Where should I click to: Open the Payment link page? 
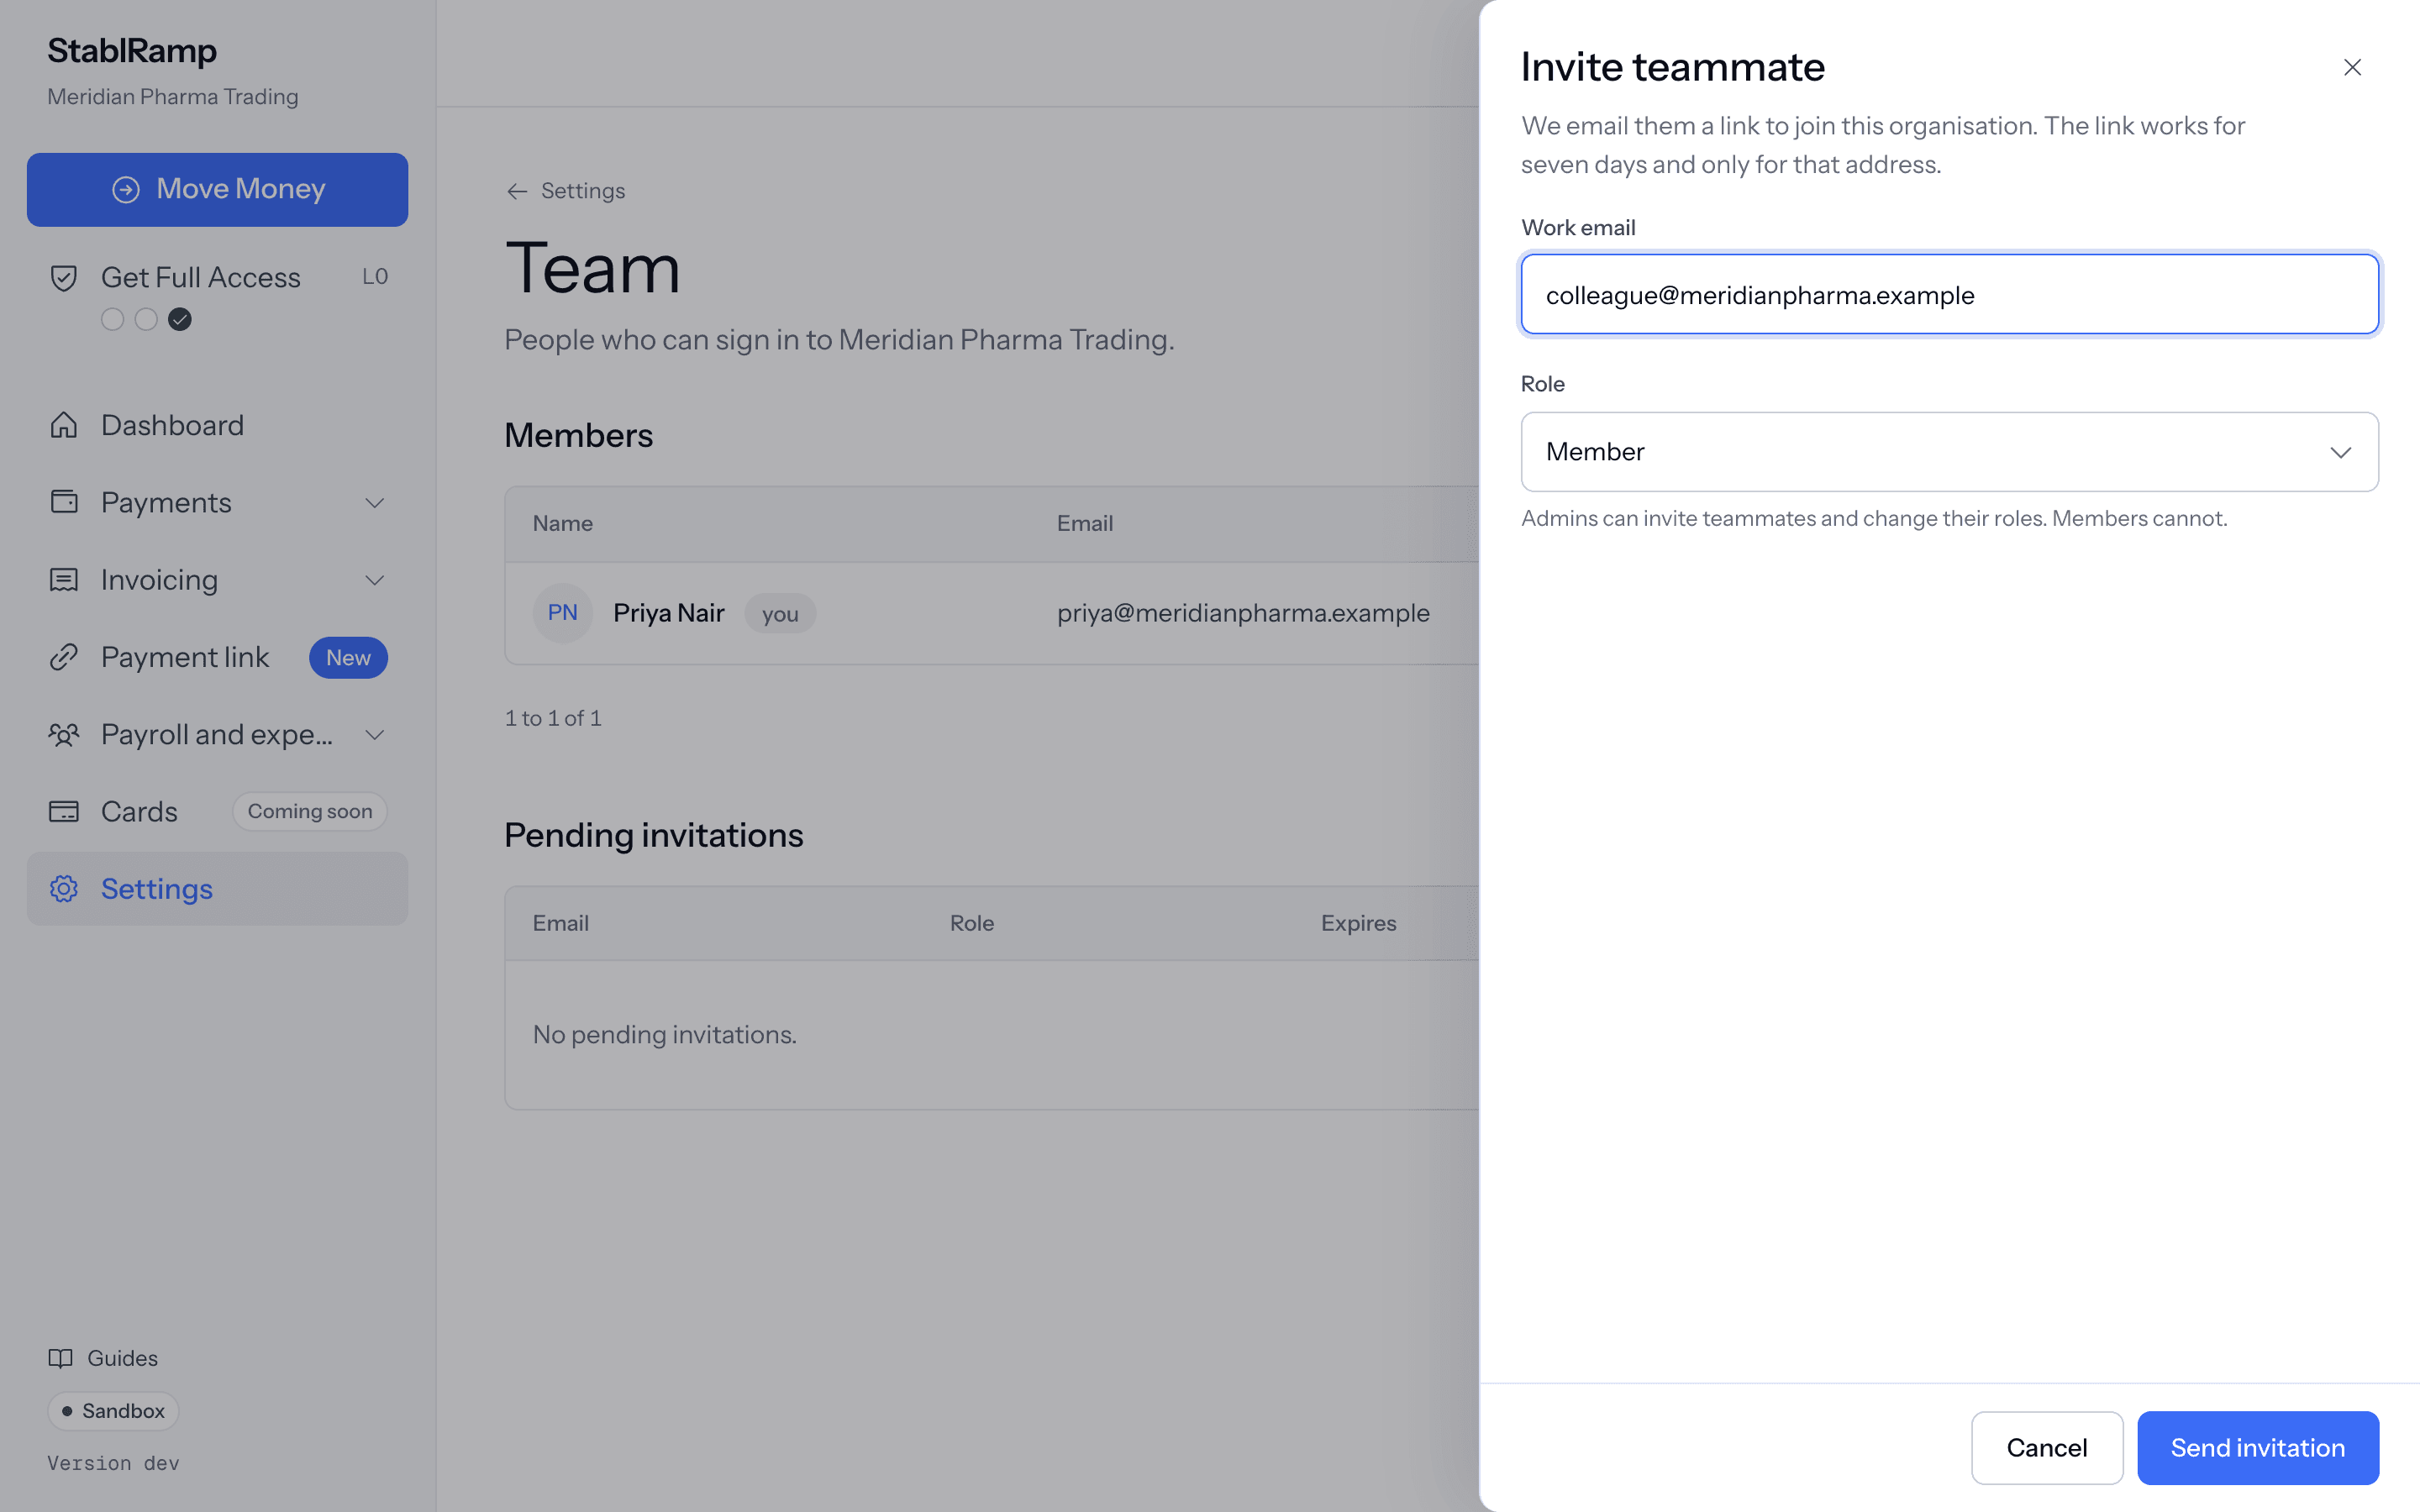tap(217, 657)
